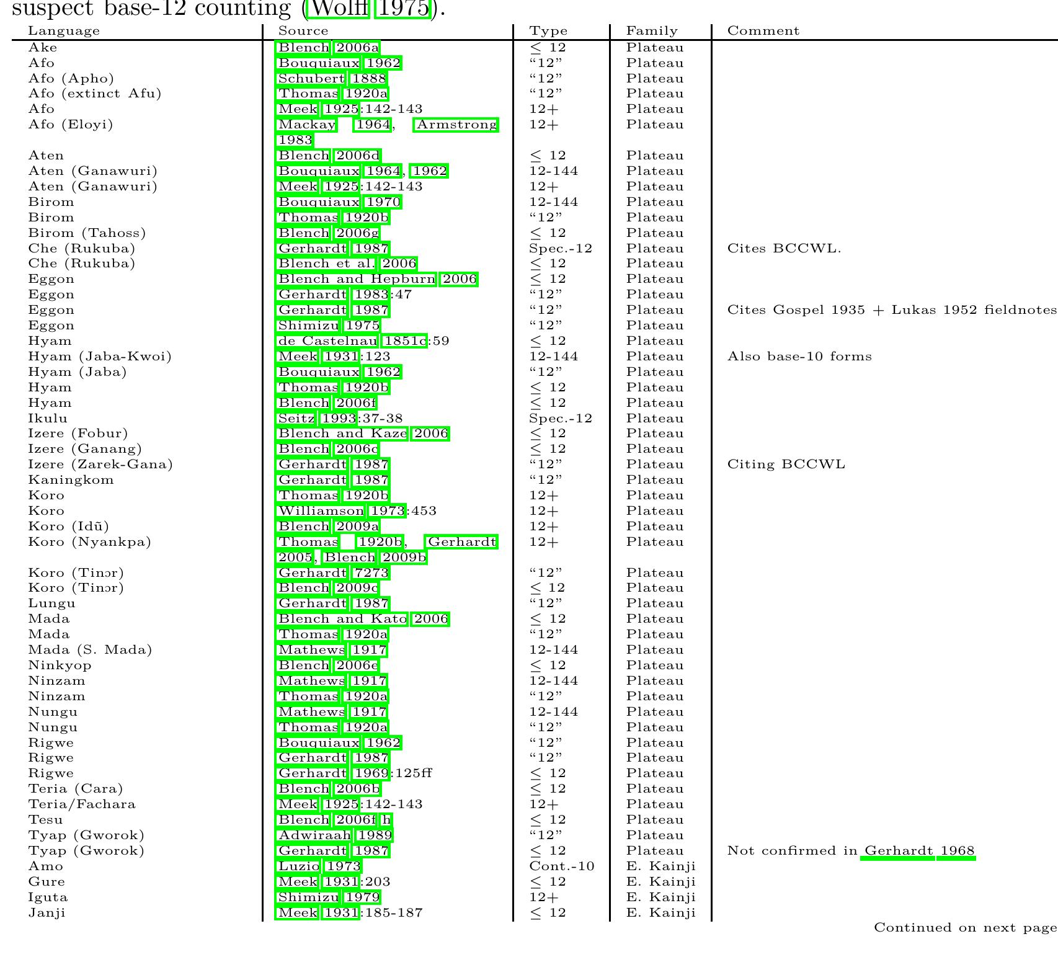Open the Armstrong citation in Afo (Eloyi) row
The width and height of the screenshot is (1058, 970).
click(457, 125)
